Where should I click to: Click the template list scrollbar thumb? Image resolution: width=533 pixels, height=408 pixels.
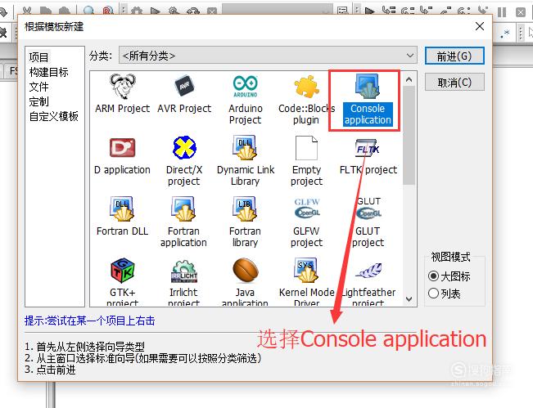409,136
